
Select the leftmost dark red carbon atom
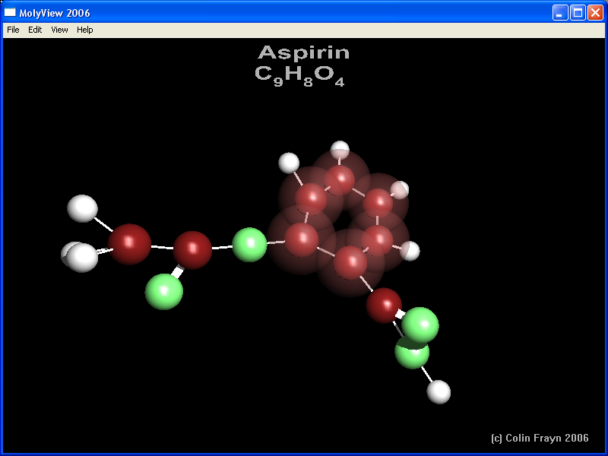[x=130, y=243]
